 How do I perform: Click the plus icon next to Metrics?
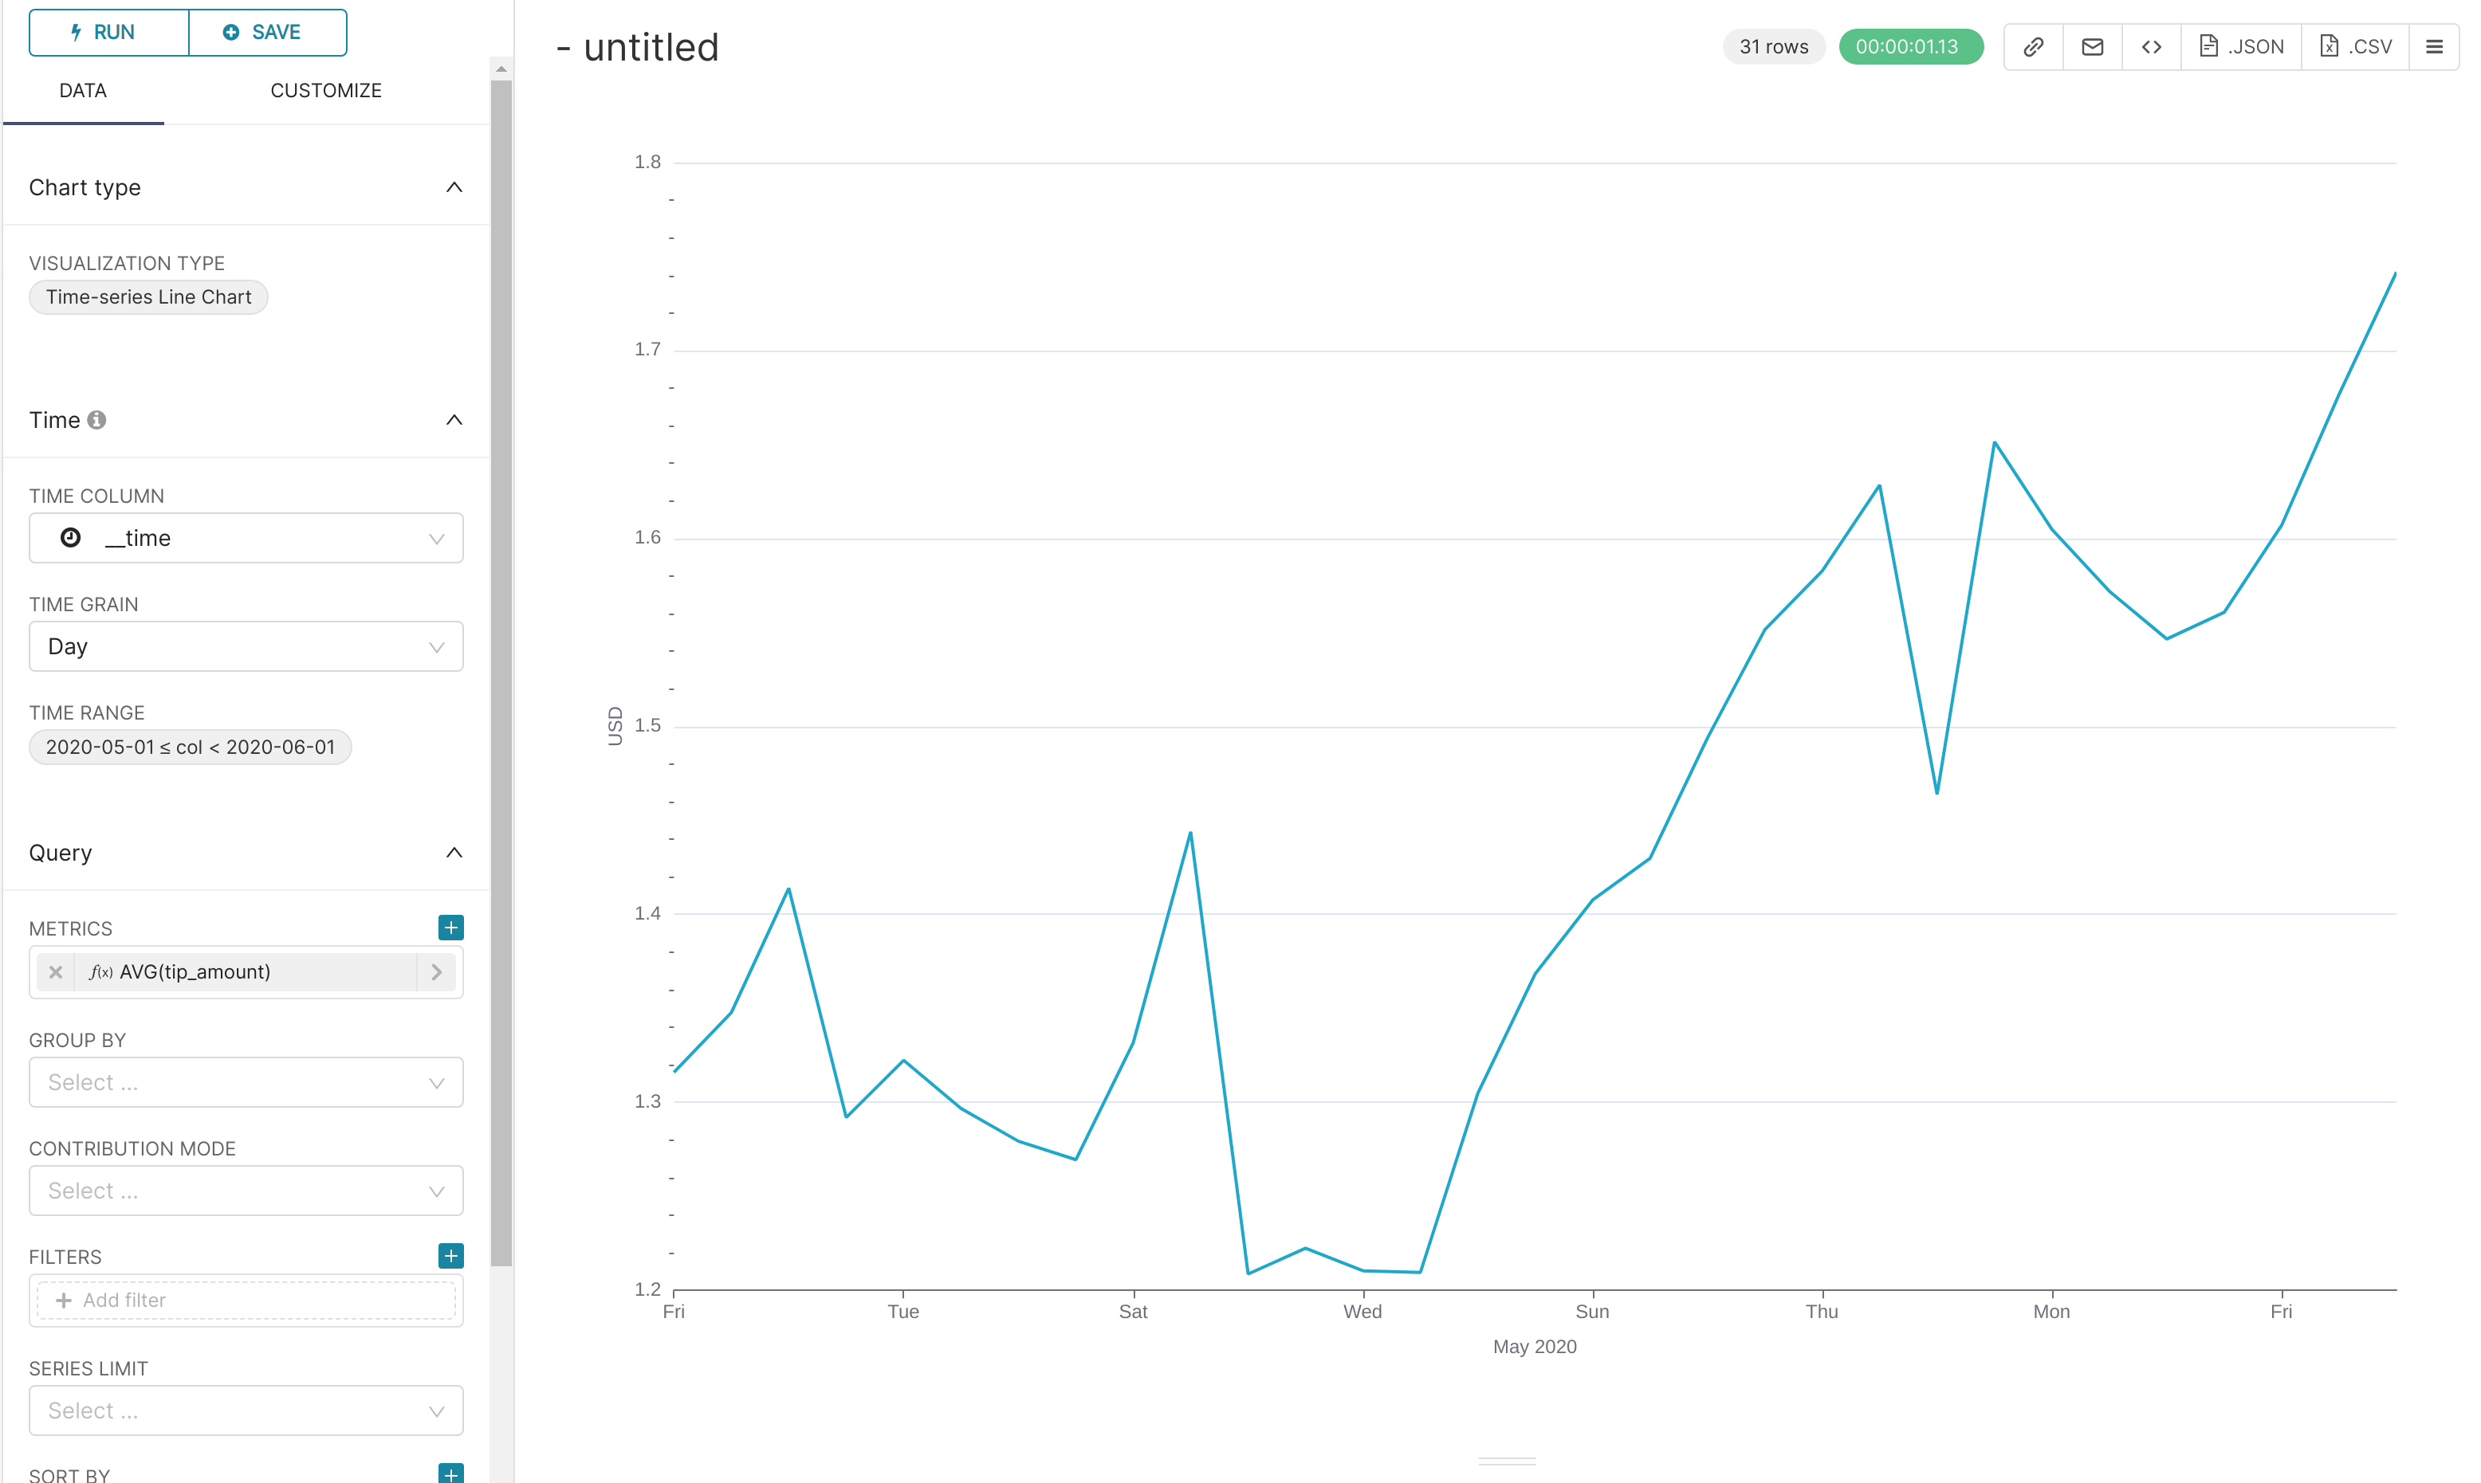[450, 928]
